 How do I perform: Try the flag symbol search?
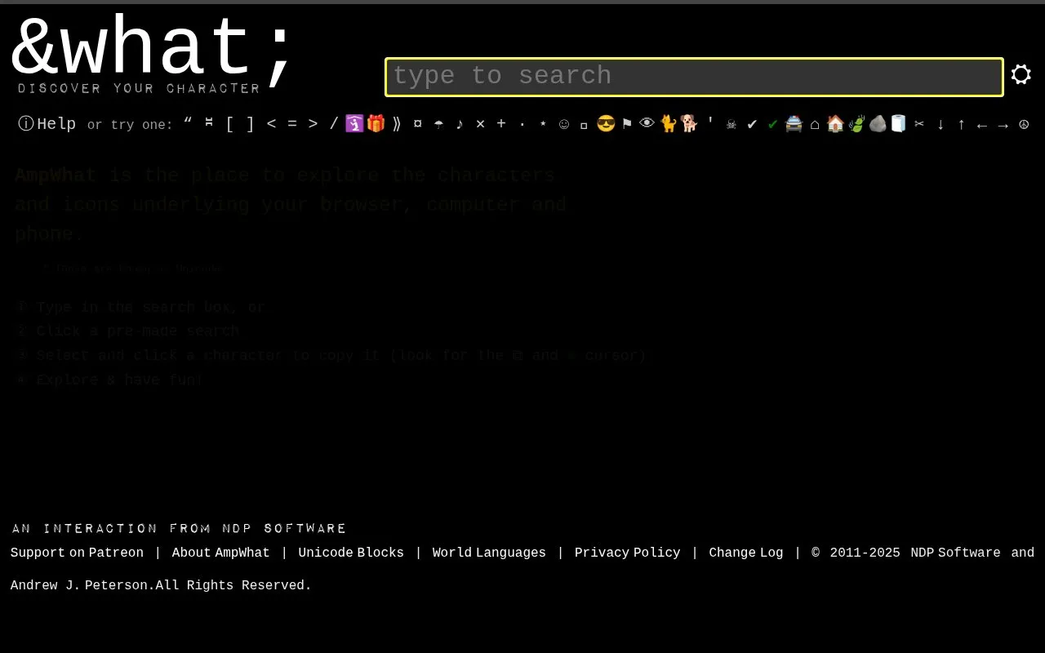(x=627, y=124)
